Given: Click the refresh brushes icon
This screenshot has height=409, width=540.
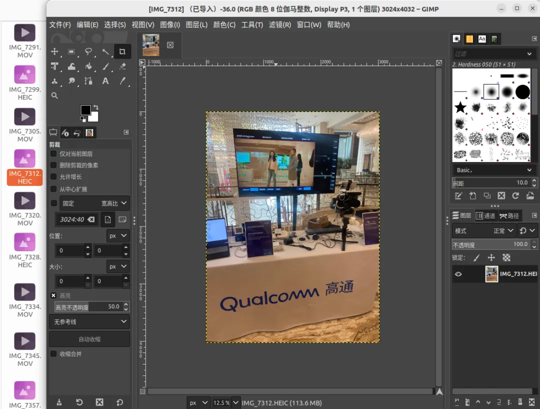Looking at the screenshot, I should point(515,196).
